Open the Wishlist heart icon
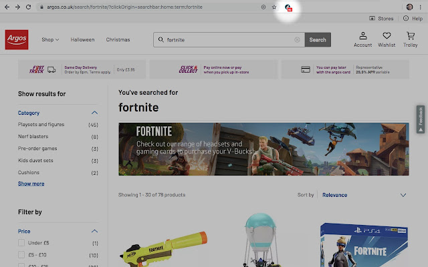 point(387,40)
